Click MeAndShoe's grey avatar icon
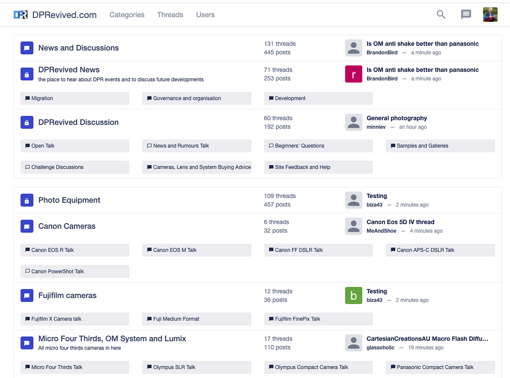Viewport: 510px width, 378px height. 353,226
